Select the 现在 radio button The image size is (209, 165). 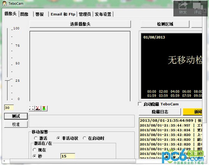point(34,150)
